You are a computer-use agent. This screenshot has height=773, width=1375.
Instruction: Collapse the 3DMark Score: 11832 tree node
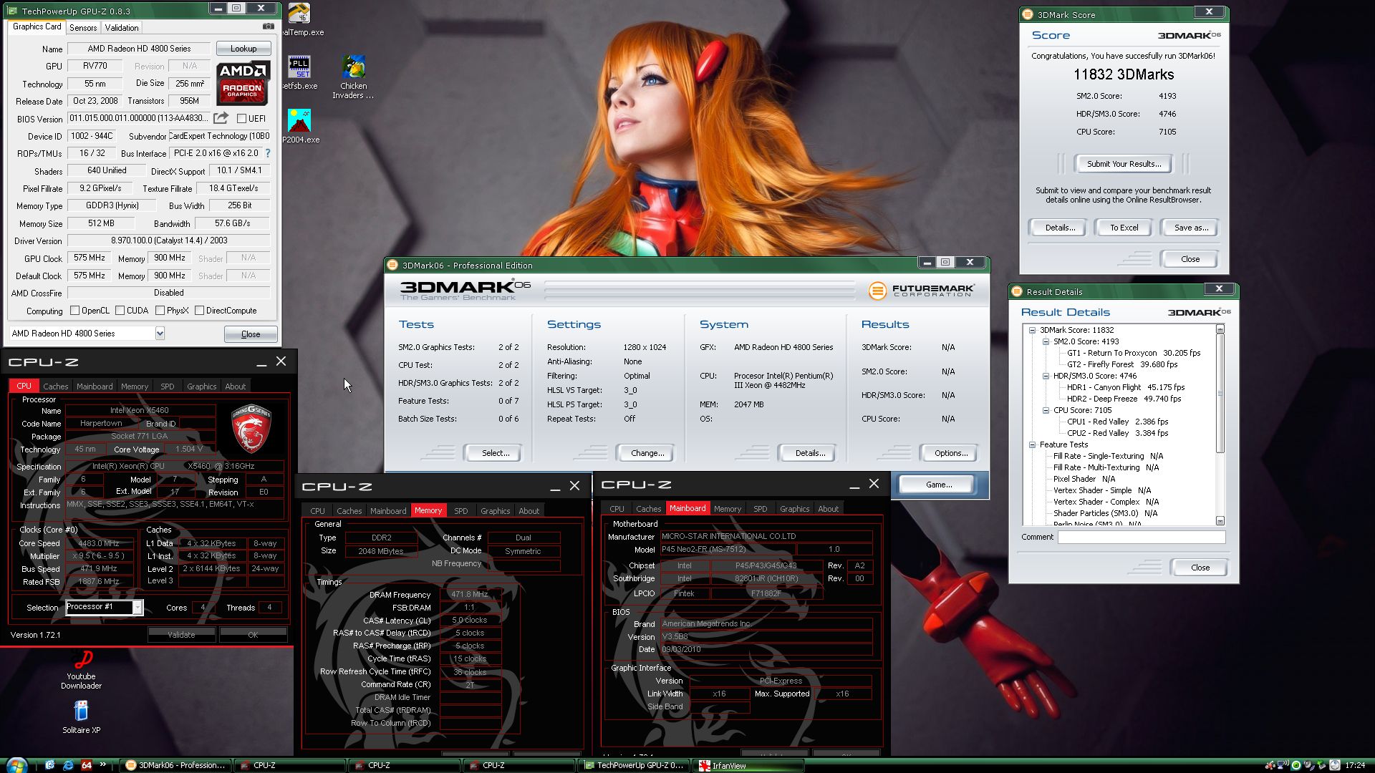coord(1032,330)
